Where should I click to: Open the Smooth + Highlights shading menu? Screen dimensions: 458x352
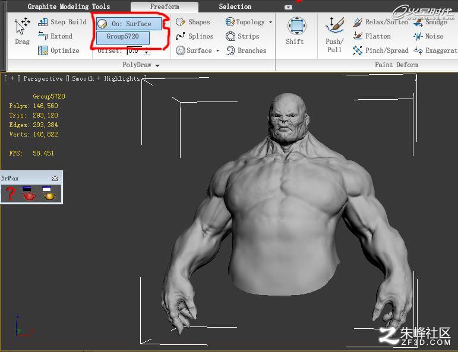point(106,78)
